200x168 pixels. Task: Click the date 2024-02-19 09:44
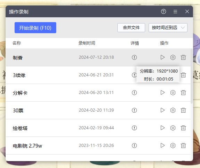96,128
